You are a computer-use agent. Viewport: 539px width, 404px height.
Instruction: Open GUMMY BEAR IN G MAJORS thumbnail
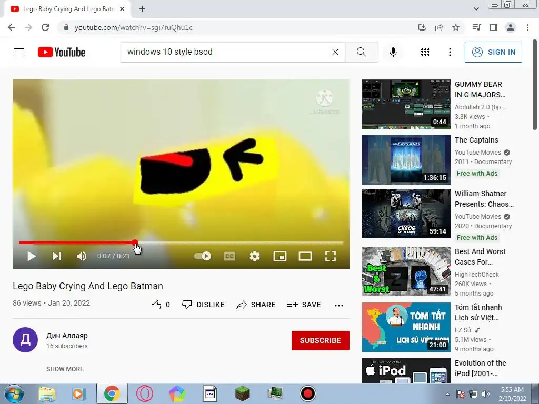tap(406, 104)
